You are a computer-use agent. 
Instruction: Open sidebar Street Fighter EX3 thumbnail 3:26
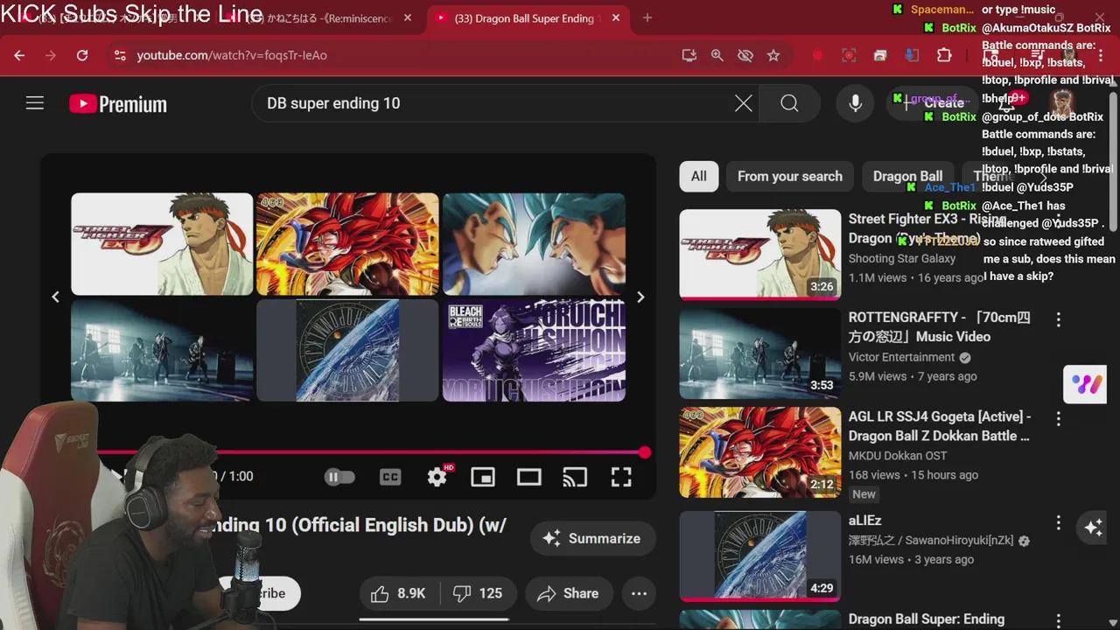point(760,255)
